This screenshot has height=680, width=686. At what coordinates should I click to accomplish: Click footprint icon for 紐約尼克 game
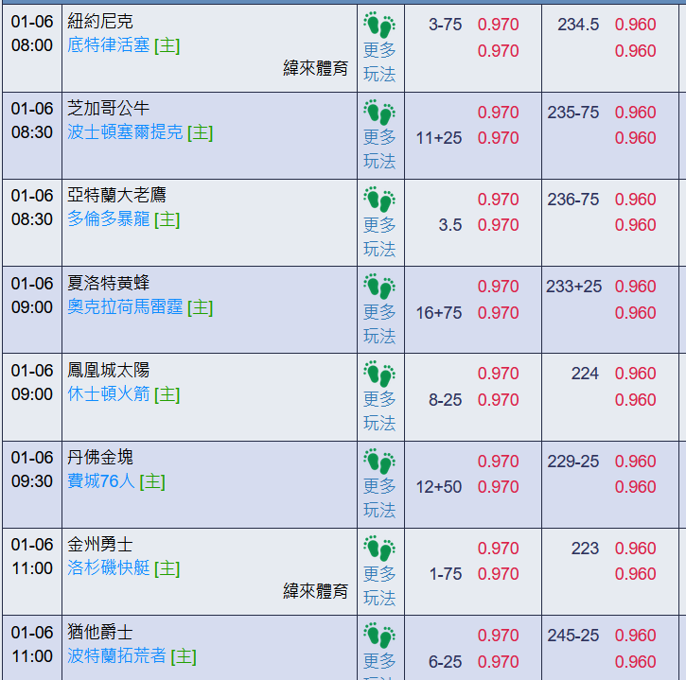pos(379,26)
